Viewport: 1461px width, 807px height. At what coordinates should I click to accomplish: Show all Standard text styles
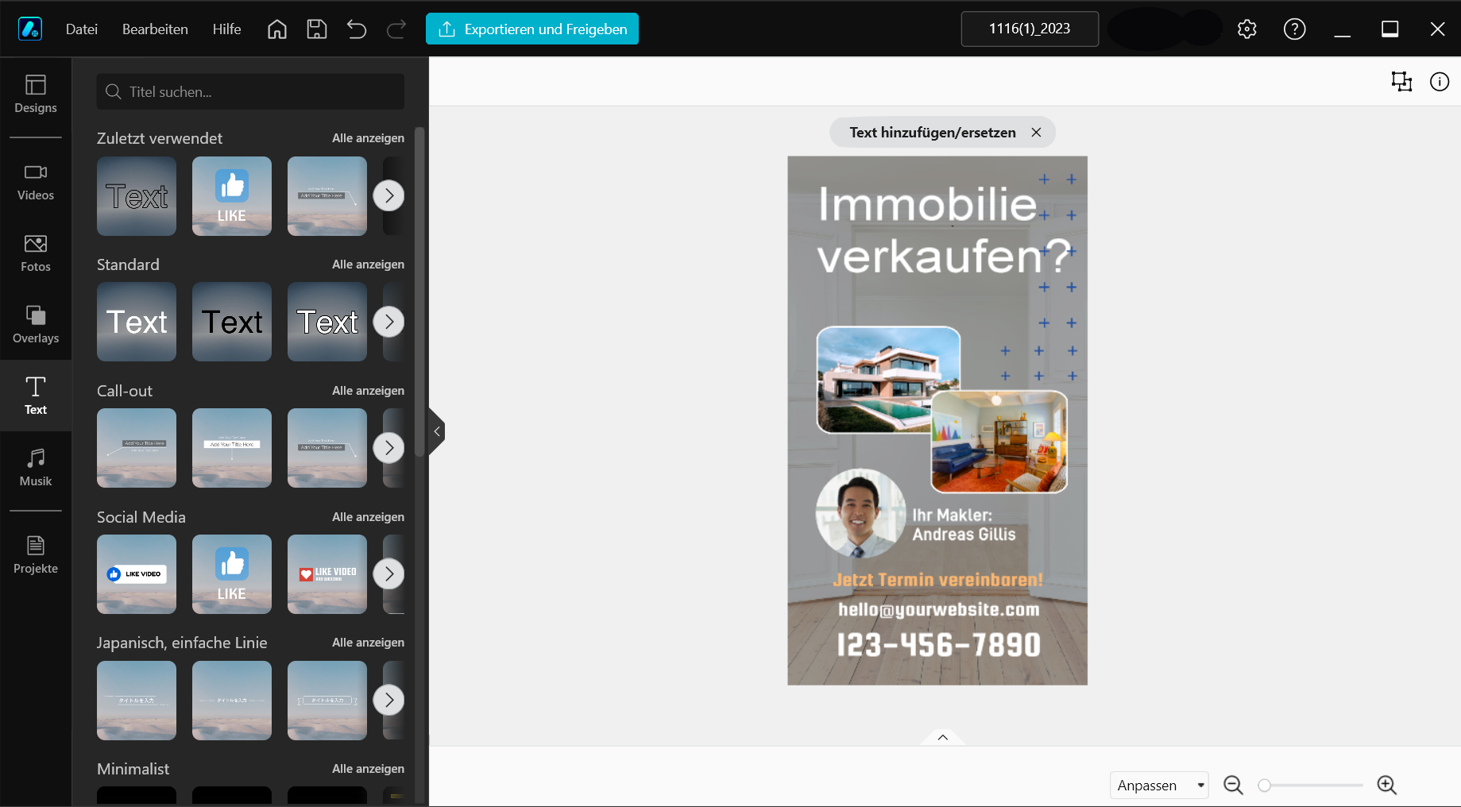click(368, 264)
